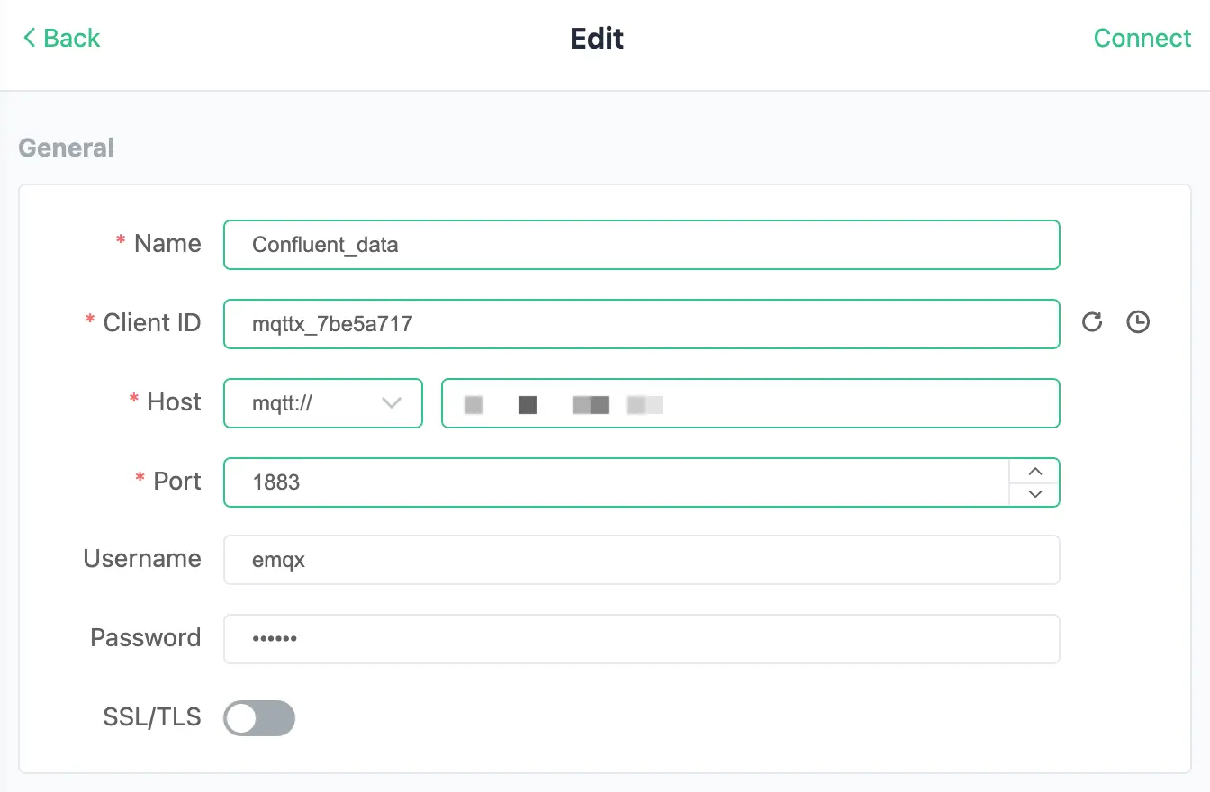The width and height of the screenshot is (1210, 792).
Task: Open the protocol dropdown chevron next to mqtt://
Action: click(x=392, y=403)
